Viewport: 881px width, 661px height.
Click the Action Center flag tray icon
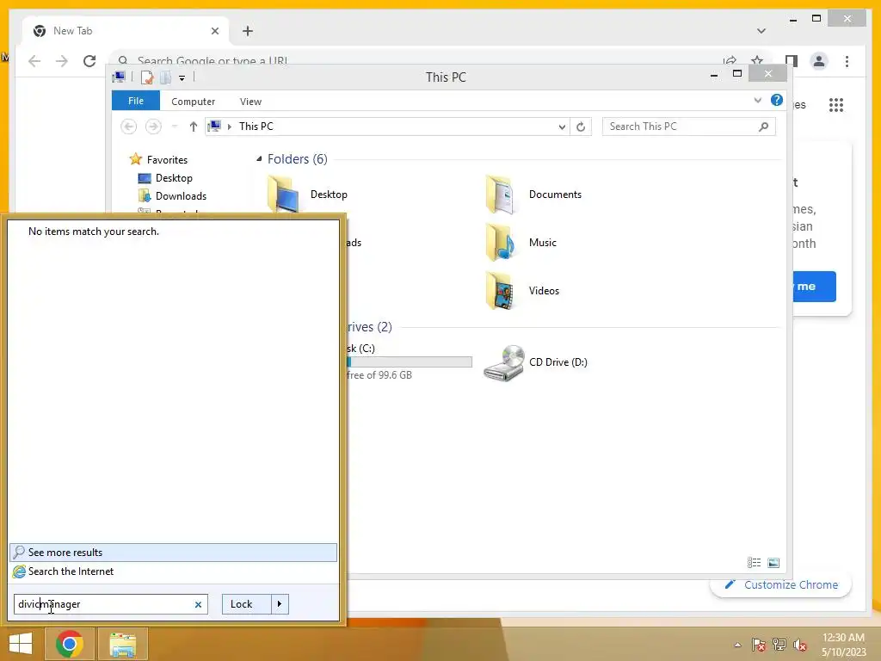click(x=759, y=645)
